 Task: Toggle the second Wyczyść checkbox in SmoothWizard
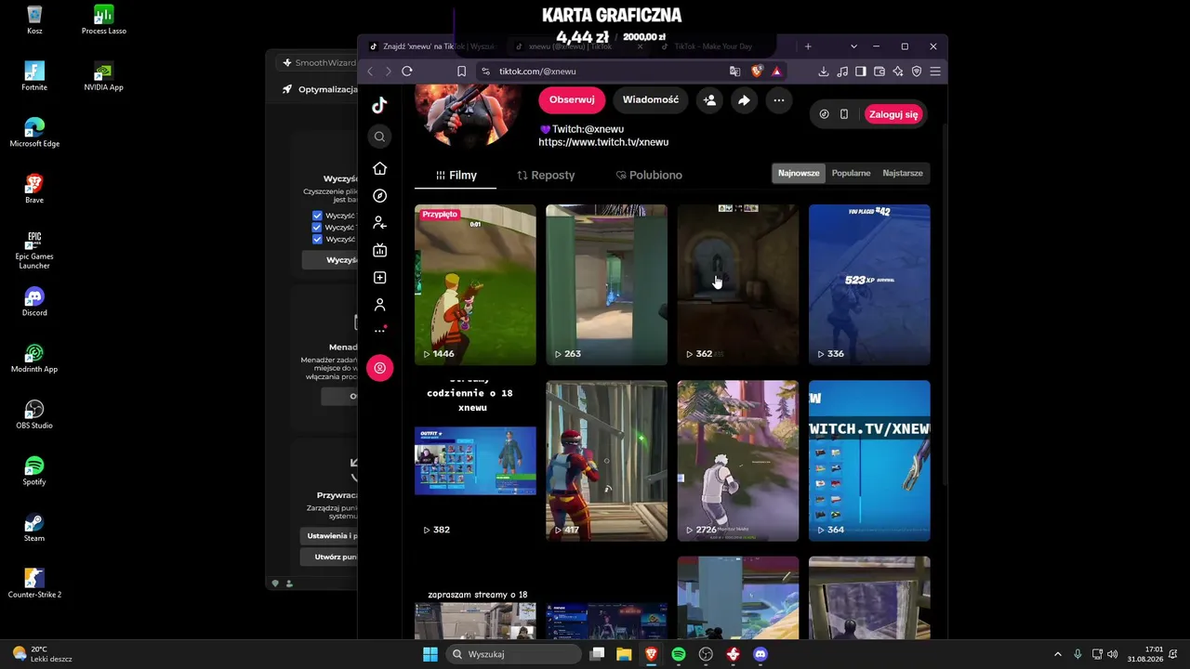(317, 228)
